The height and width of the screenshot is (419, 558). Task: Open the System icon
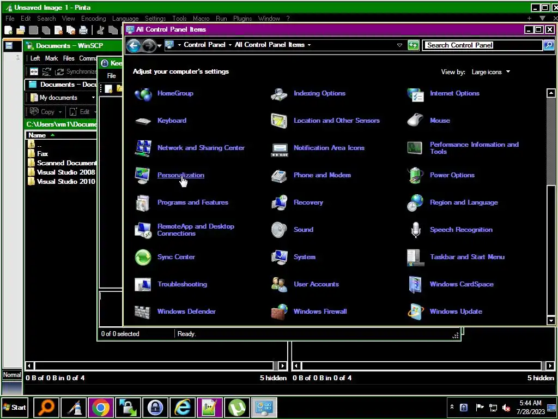pos(280,258)
